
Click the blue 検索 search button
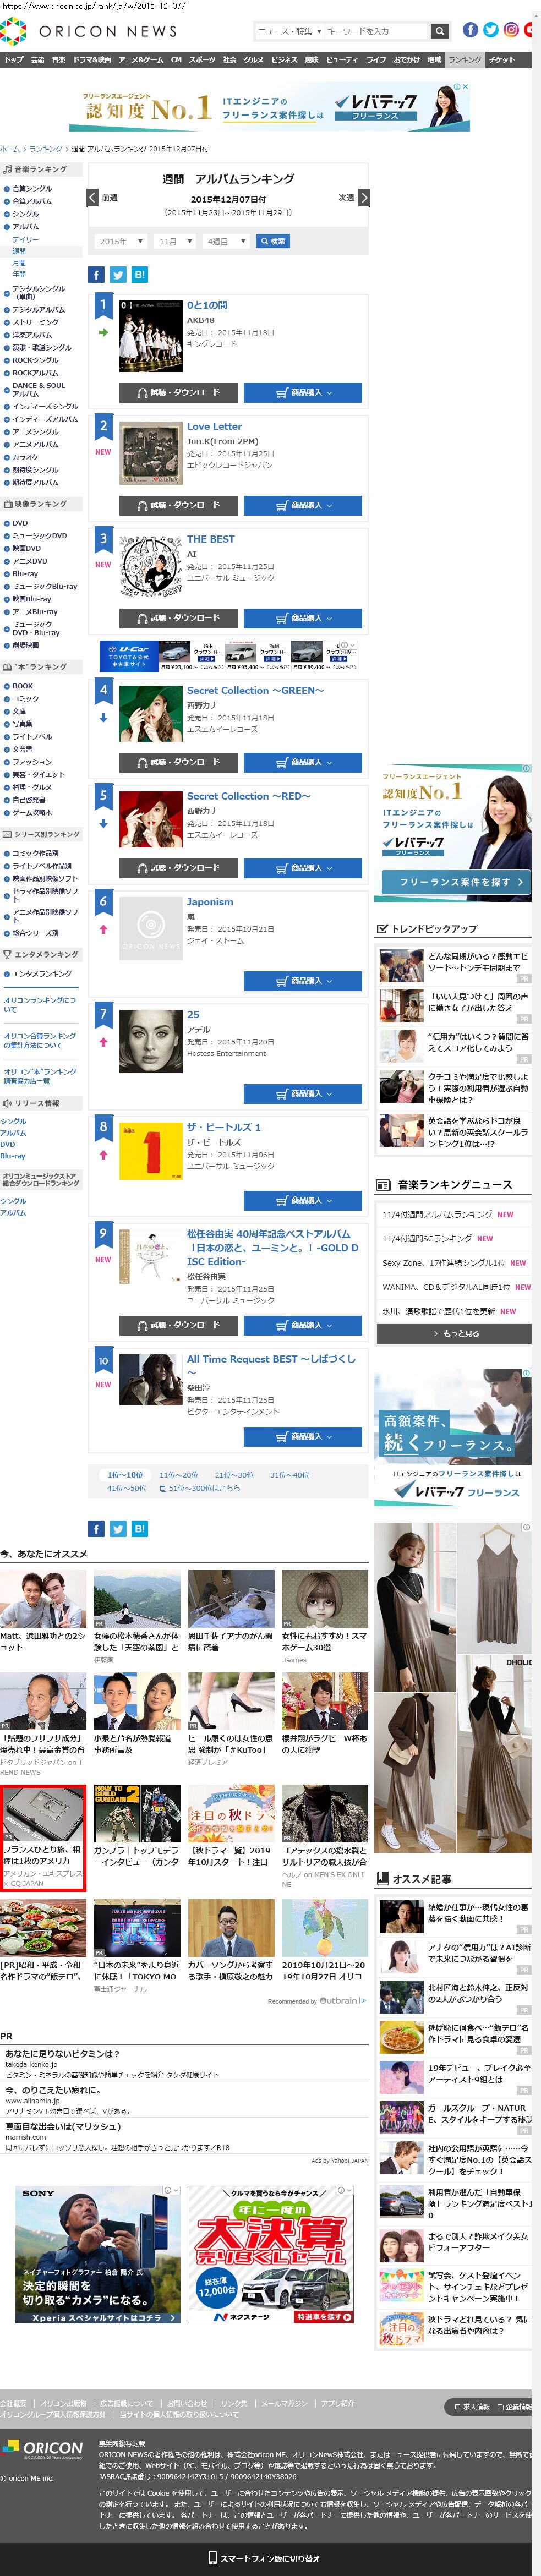click(273, 241)
